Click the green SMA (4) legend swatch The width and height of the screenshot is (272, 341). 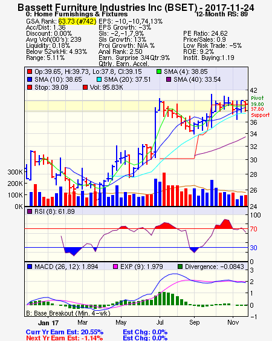[x=159, y=71]
